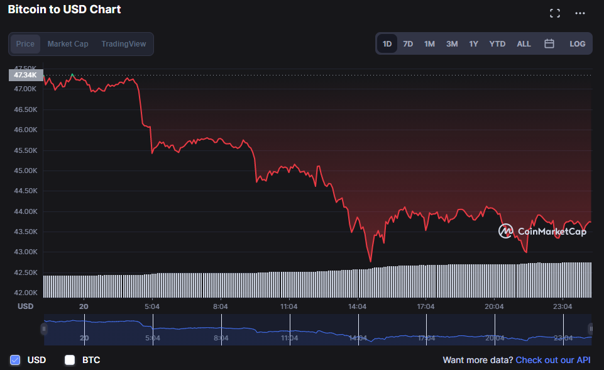Click the 46.00K price axis label
Viewport: 604px width, 370px height.
[25, 130]
